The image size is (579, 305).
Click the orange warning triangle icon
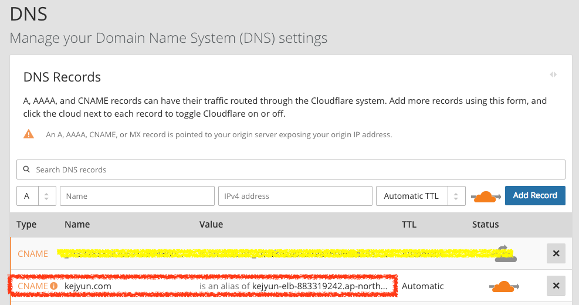tap(29, 134)
